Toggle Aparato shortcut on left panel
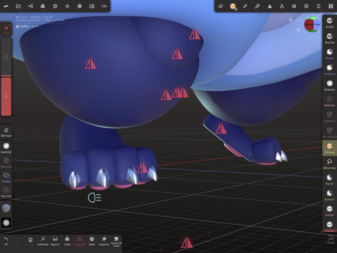Screen dimensions: 337x253 click(x=6, y=192)
